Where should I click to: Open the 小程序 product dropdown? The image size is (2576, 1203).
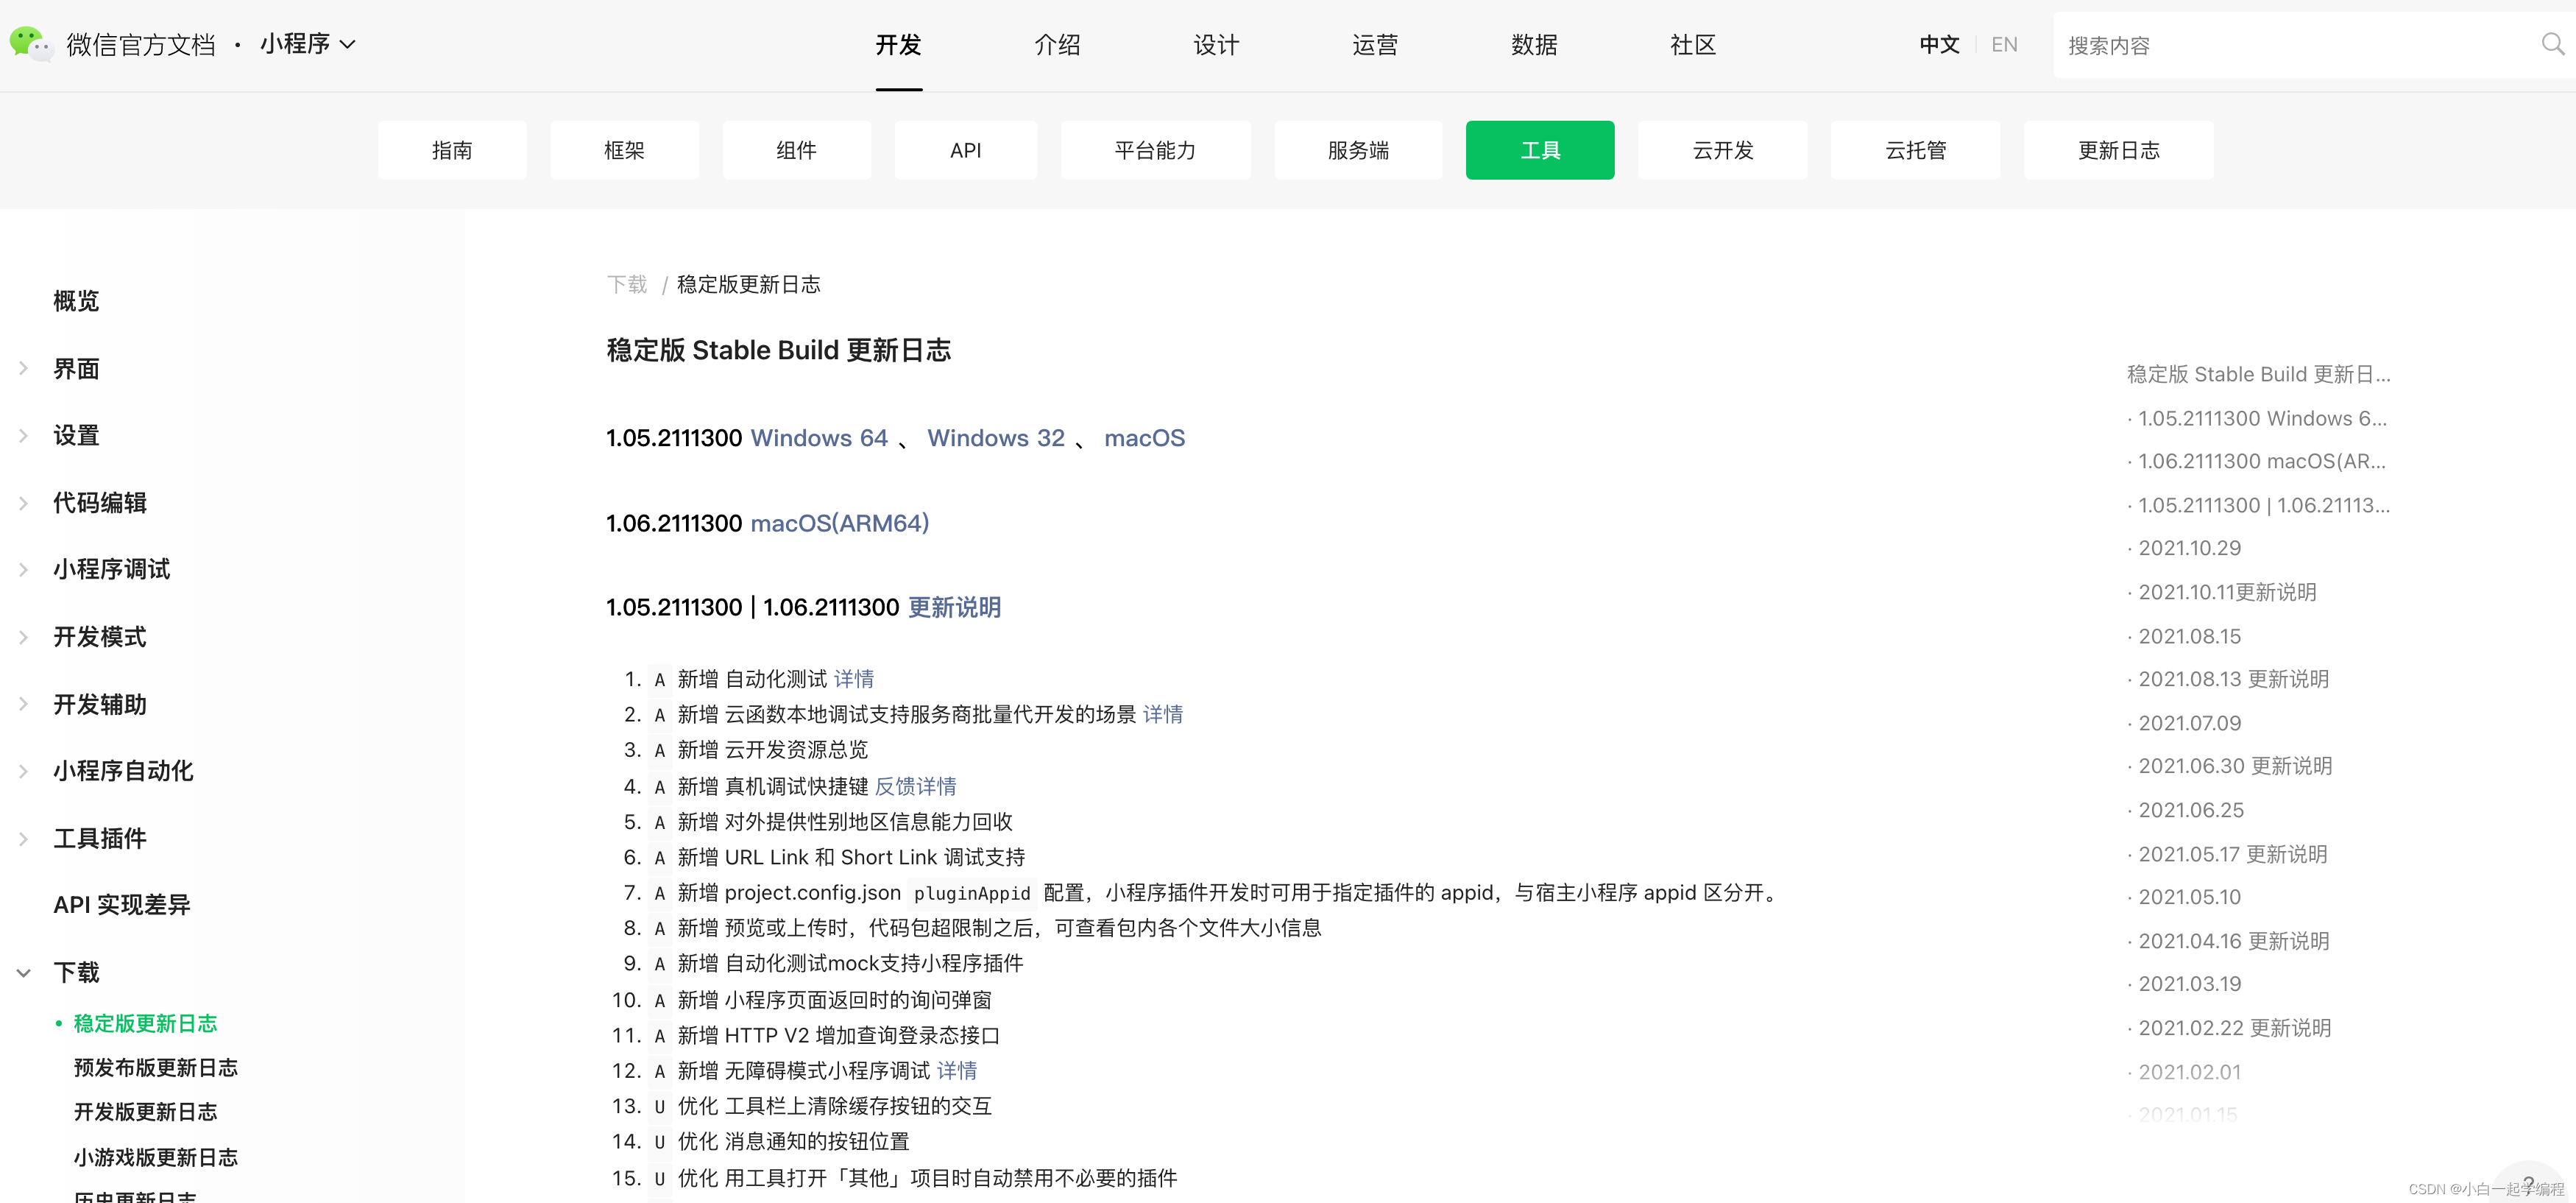click(x=307, y=44)
